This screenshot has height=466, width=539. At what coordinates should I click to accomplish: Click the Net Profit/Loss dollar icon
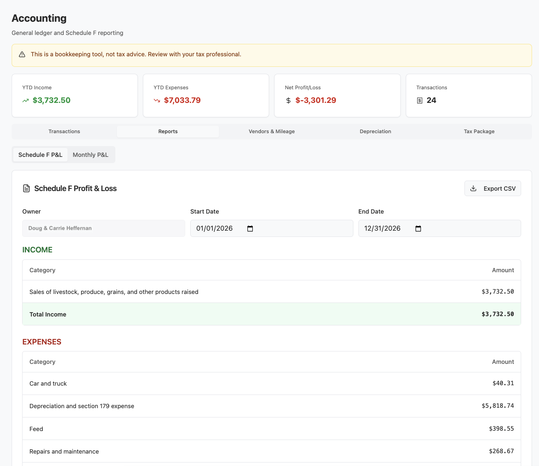(x=288, y=101)
